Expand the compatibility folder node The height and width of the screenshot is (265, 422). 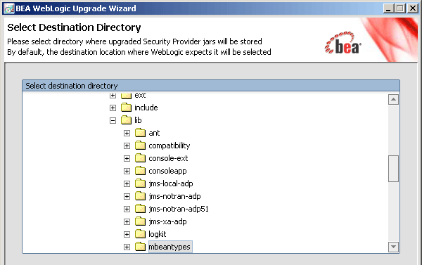[127, 146]
